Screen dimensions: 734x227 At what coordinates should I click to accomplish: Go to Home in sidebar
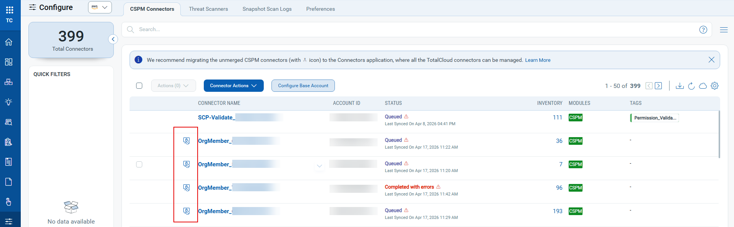point(8,42)
